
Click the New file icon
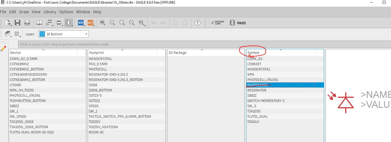click(7, 23)
